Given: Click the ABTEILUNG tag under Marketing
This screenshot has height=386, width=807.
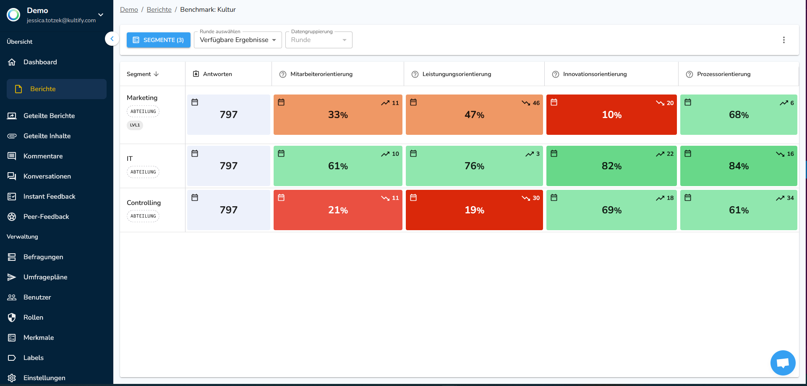Looking at the screenshot, I should point(143,111).
